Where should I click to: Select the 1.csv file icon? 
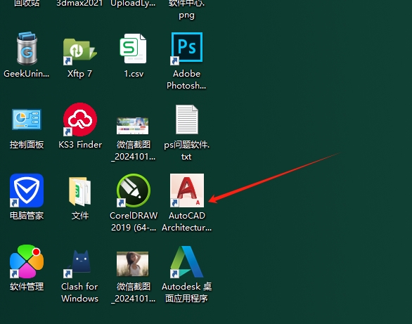(x=133, y=48)
